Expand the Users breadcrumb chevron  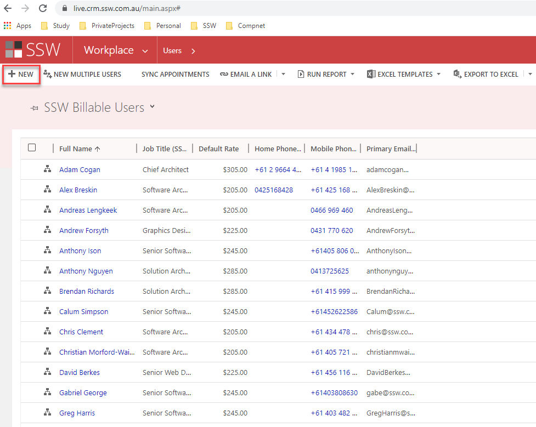click(x=193, y=51)
